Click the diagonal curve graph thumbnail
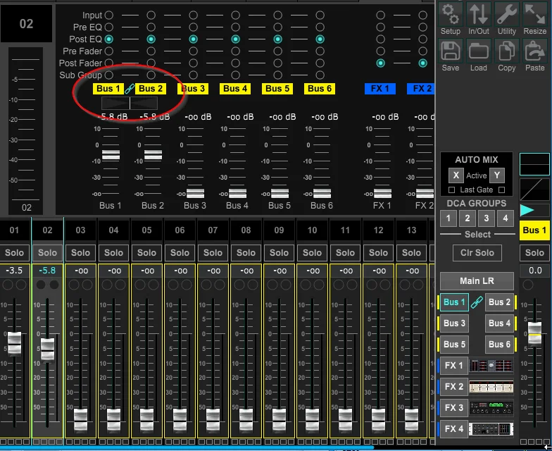Viewport: 552px width, 451px height. coord(534,190)
